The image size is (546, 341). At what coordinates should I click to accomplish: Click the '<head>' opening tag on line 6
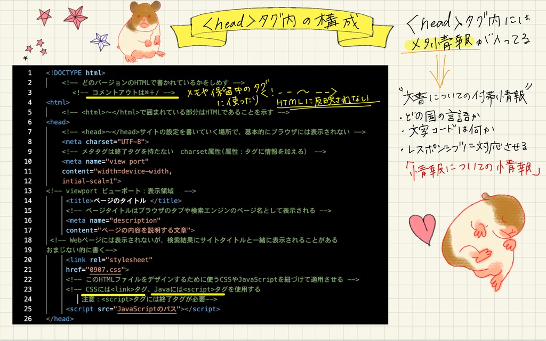tap(58, 122)
